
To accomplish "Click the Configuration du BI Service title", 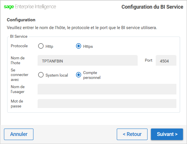I will click(152, 7).
